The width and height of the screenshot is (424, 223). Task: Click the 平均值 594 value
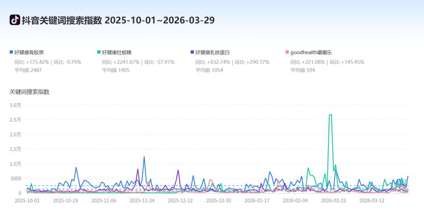(x=302, y=70)
